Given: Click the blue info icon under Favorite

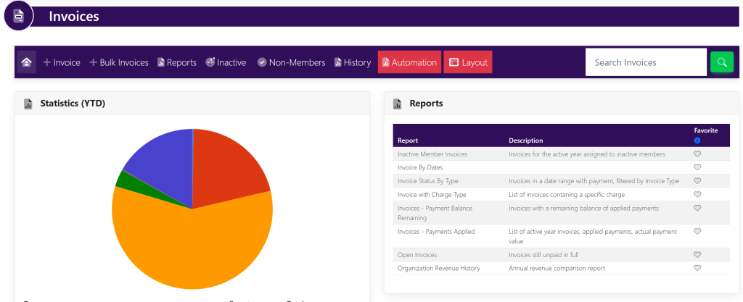Looking at the screenshot, I should click(697, 140).
